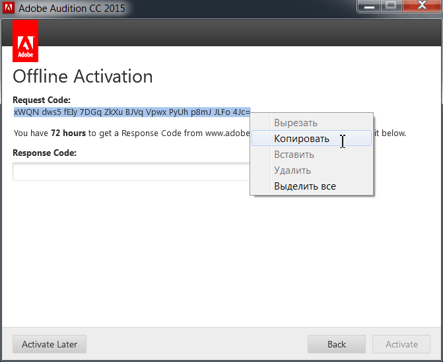Click the Adobe Audition CC 2015 title text

coord(72,10)
